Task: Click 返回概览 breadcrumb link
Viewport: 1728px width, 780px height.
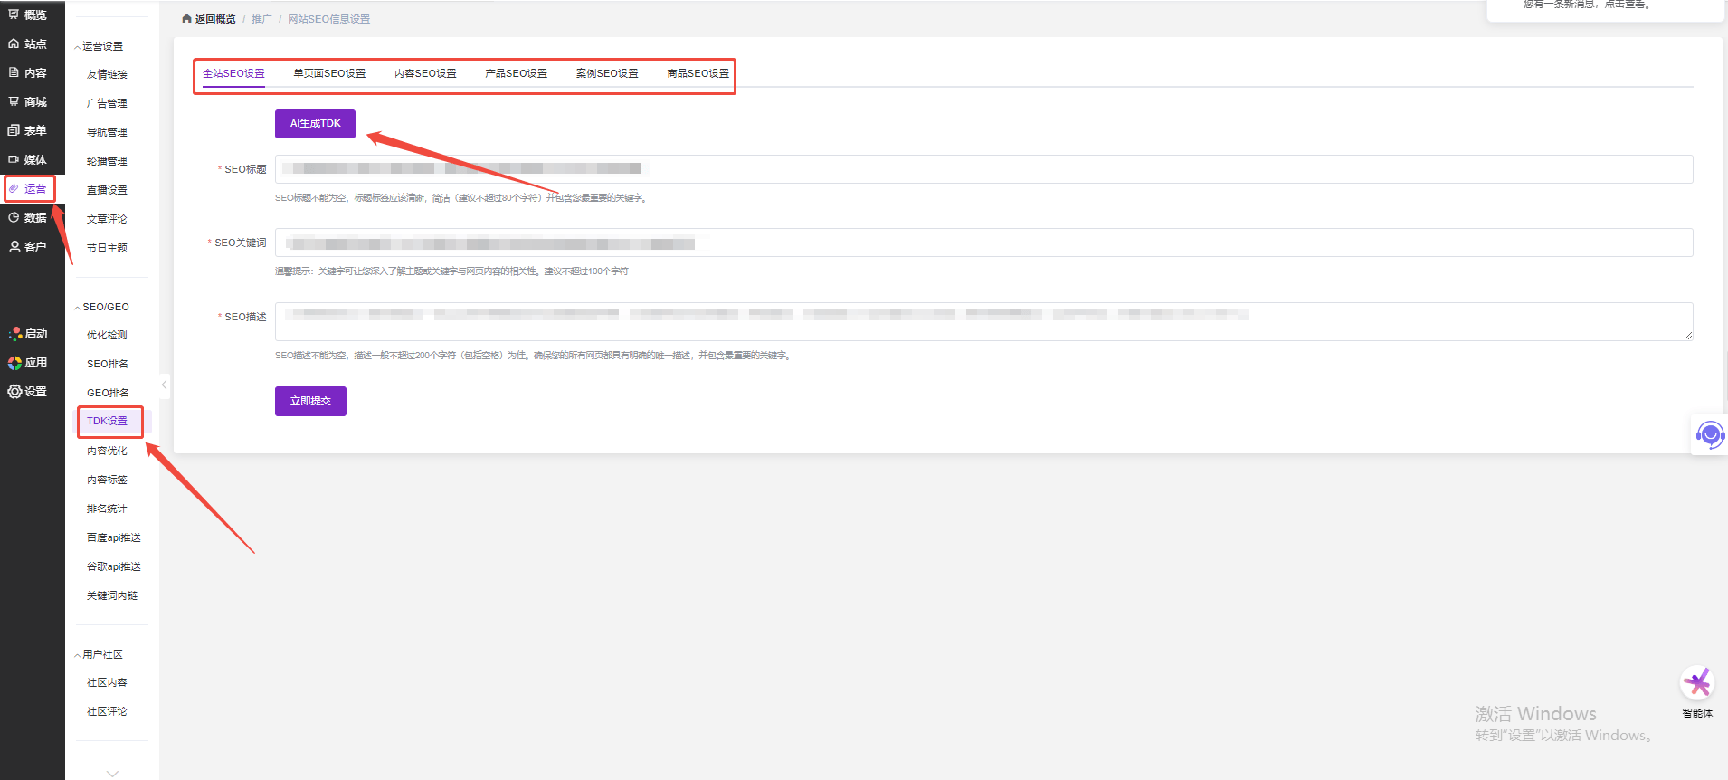Action: 214,19
